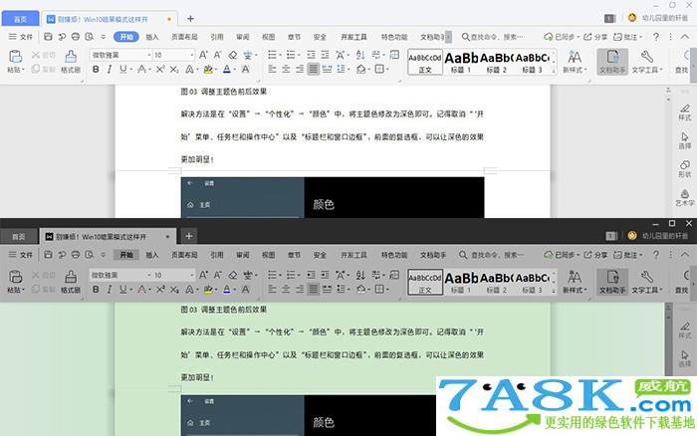The height and width of the screenshot is (436, 697).
Task: Select Heading 1 style in light-theme window
Action: point(461,62)
